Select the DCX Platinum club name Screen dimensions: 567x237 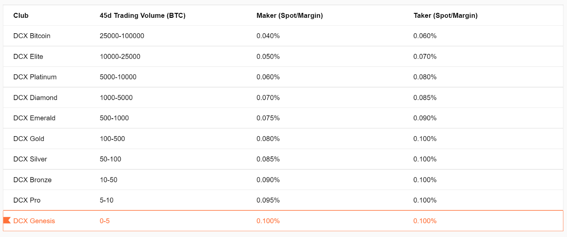[35, 77]
